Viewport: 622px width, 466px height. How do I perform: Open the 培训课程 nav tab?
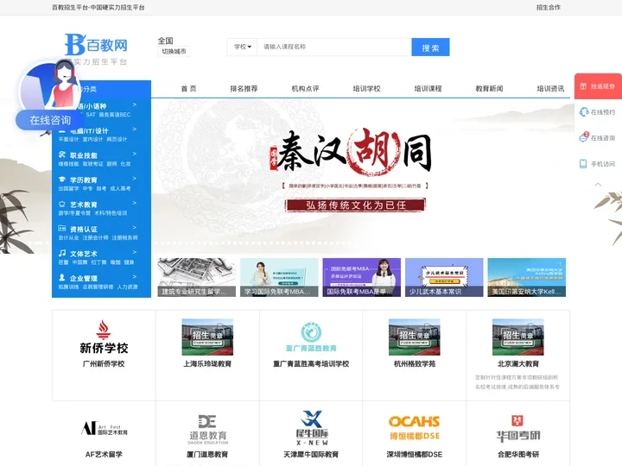point(428,89)
